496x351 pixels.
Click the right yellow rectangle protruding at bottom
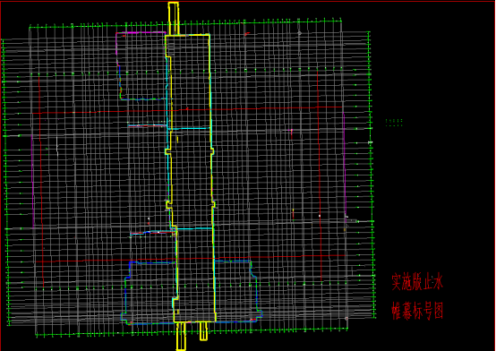pos(204,331)
